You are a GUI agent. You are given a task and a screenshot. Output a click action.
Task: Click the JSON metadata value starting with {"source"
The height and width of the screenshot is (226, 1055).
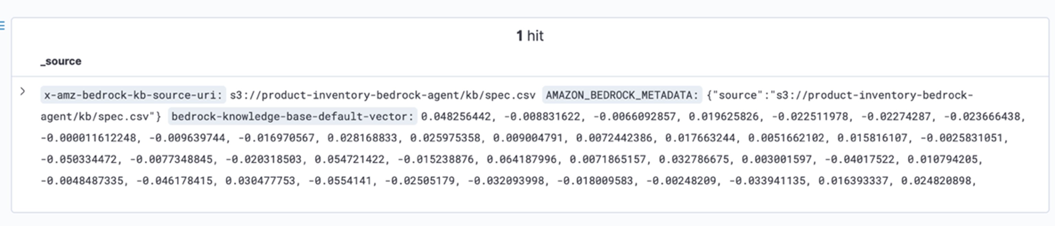point(507,106)
